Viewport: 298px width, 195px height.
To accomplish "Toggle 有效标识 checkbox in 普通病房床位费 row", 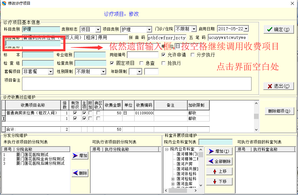I will coord(75,113).
